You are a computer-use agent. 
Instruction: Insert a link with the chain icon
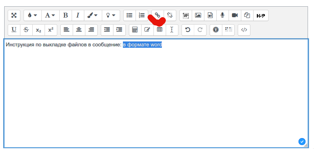(158, 15)
